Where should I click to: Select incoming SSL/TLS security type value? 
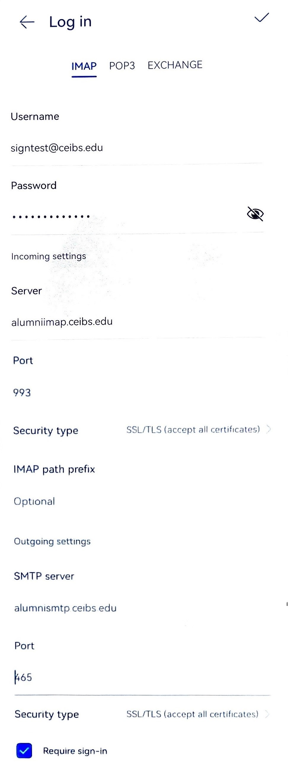[x=193, y=429]
